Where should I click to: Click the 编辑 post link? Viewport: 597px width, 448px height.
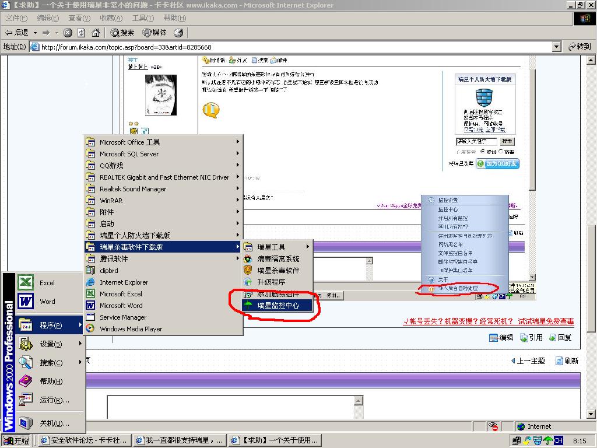(x=501, y=338)
